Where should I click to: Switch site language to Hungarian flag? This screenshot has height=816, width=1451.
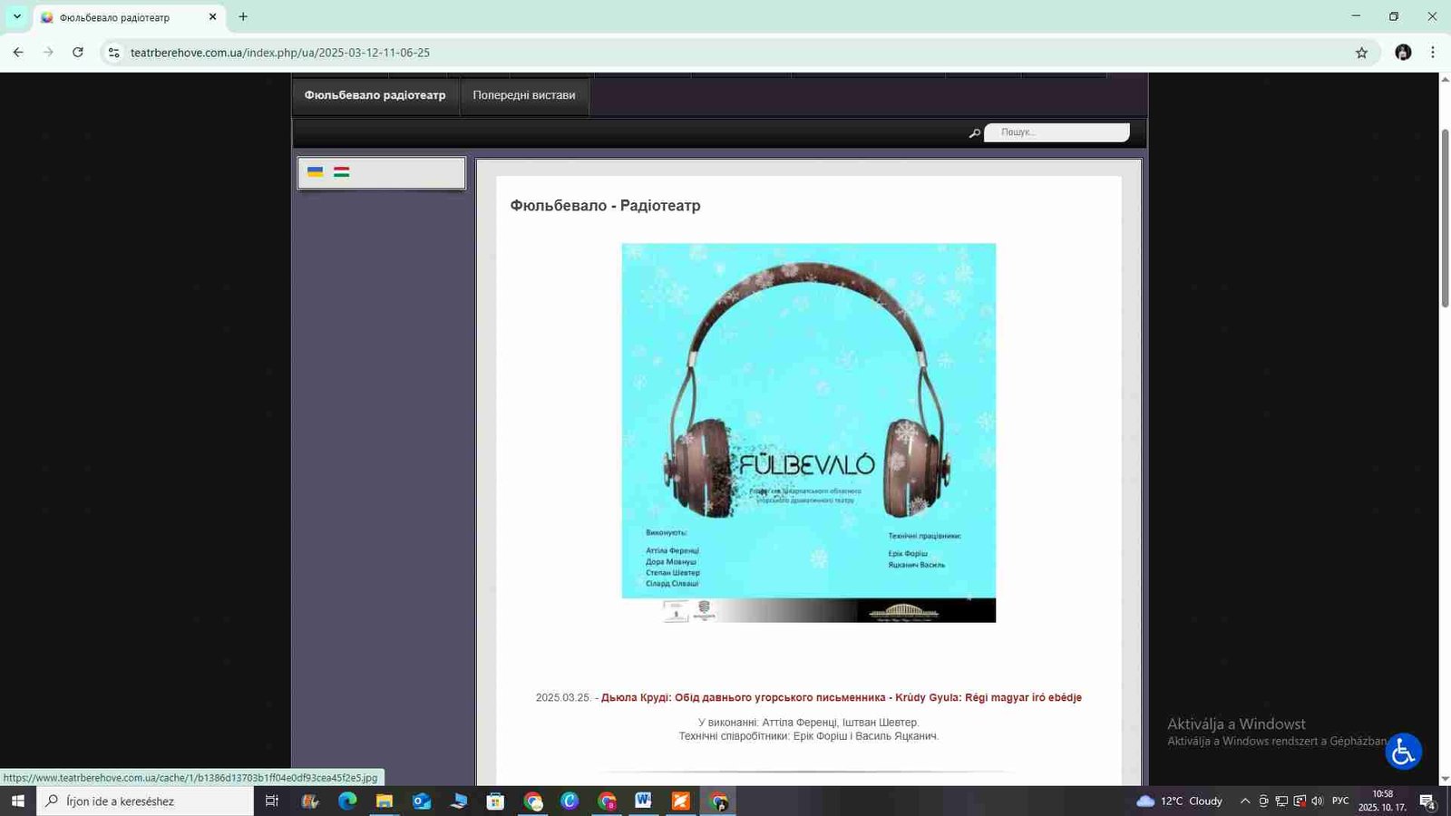click(341, 171)
